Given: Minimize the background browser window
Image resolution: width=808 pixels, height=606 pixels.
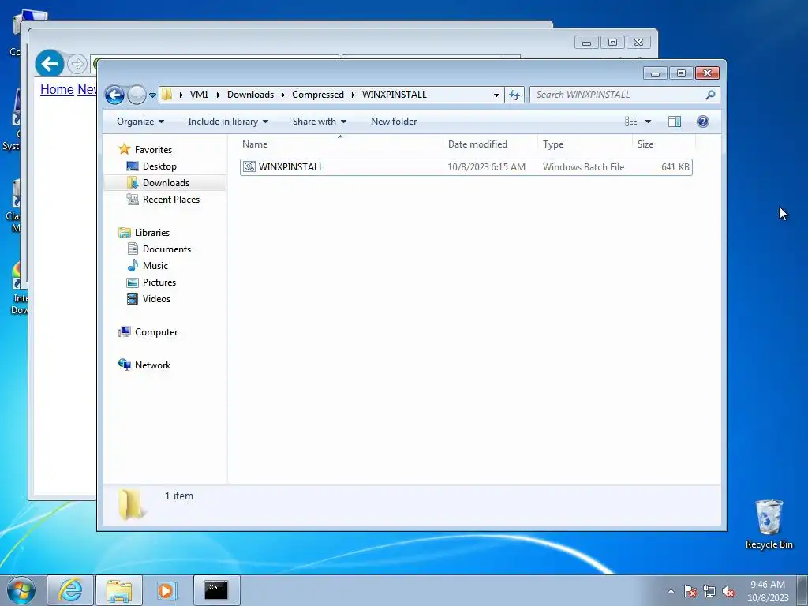Looking at the screenshot, I should (x=586, y=43).
